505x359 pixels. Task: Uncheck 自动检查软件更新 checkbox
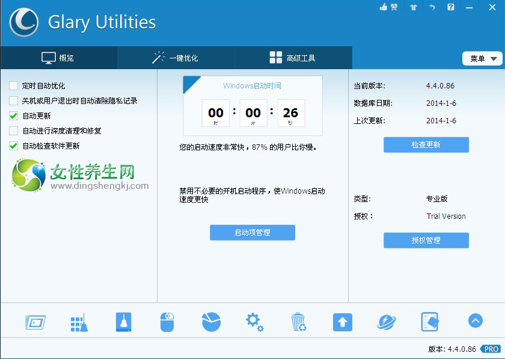[x=13, y=146]
